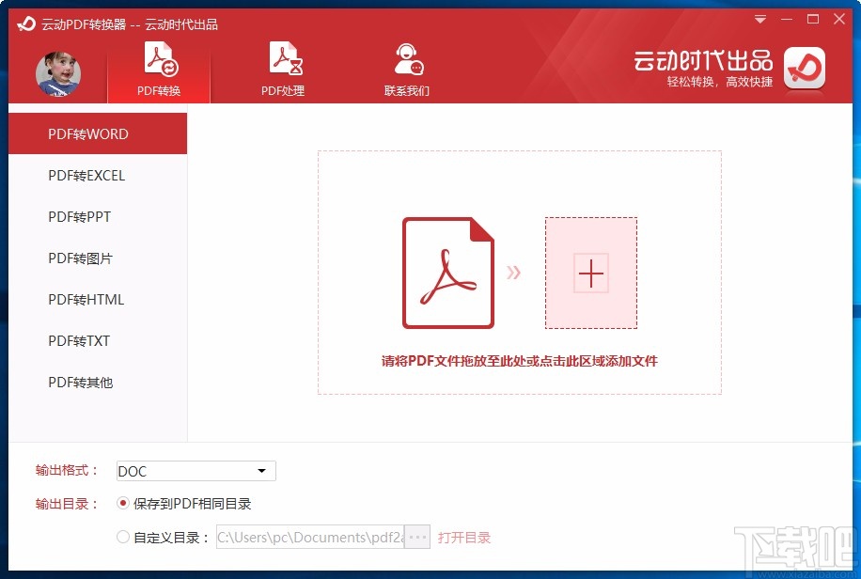
Task: Select the 保存到PDF相同目录 option
Action: (x=123, y=504)
